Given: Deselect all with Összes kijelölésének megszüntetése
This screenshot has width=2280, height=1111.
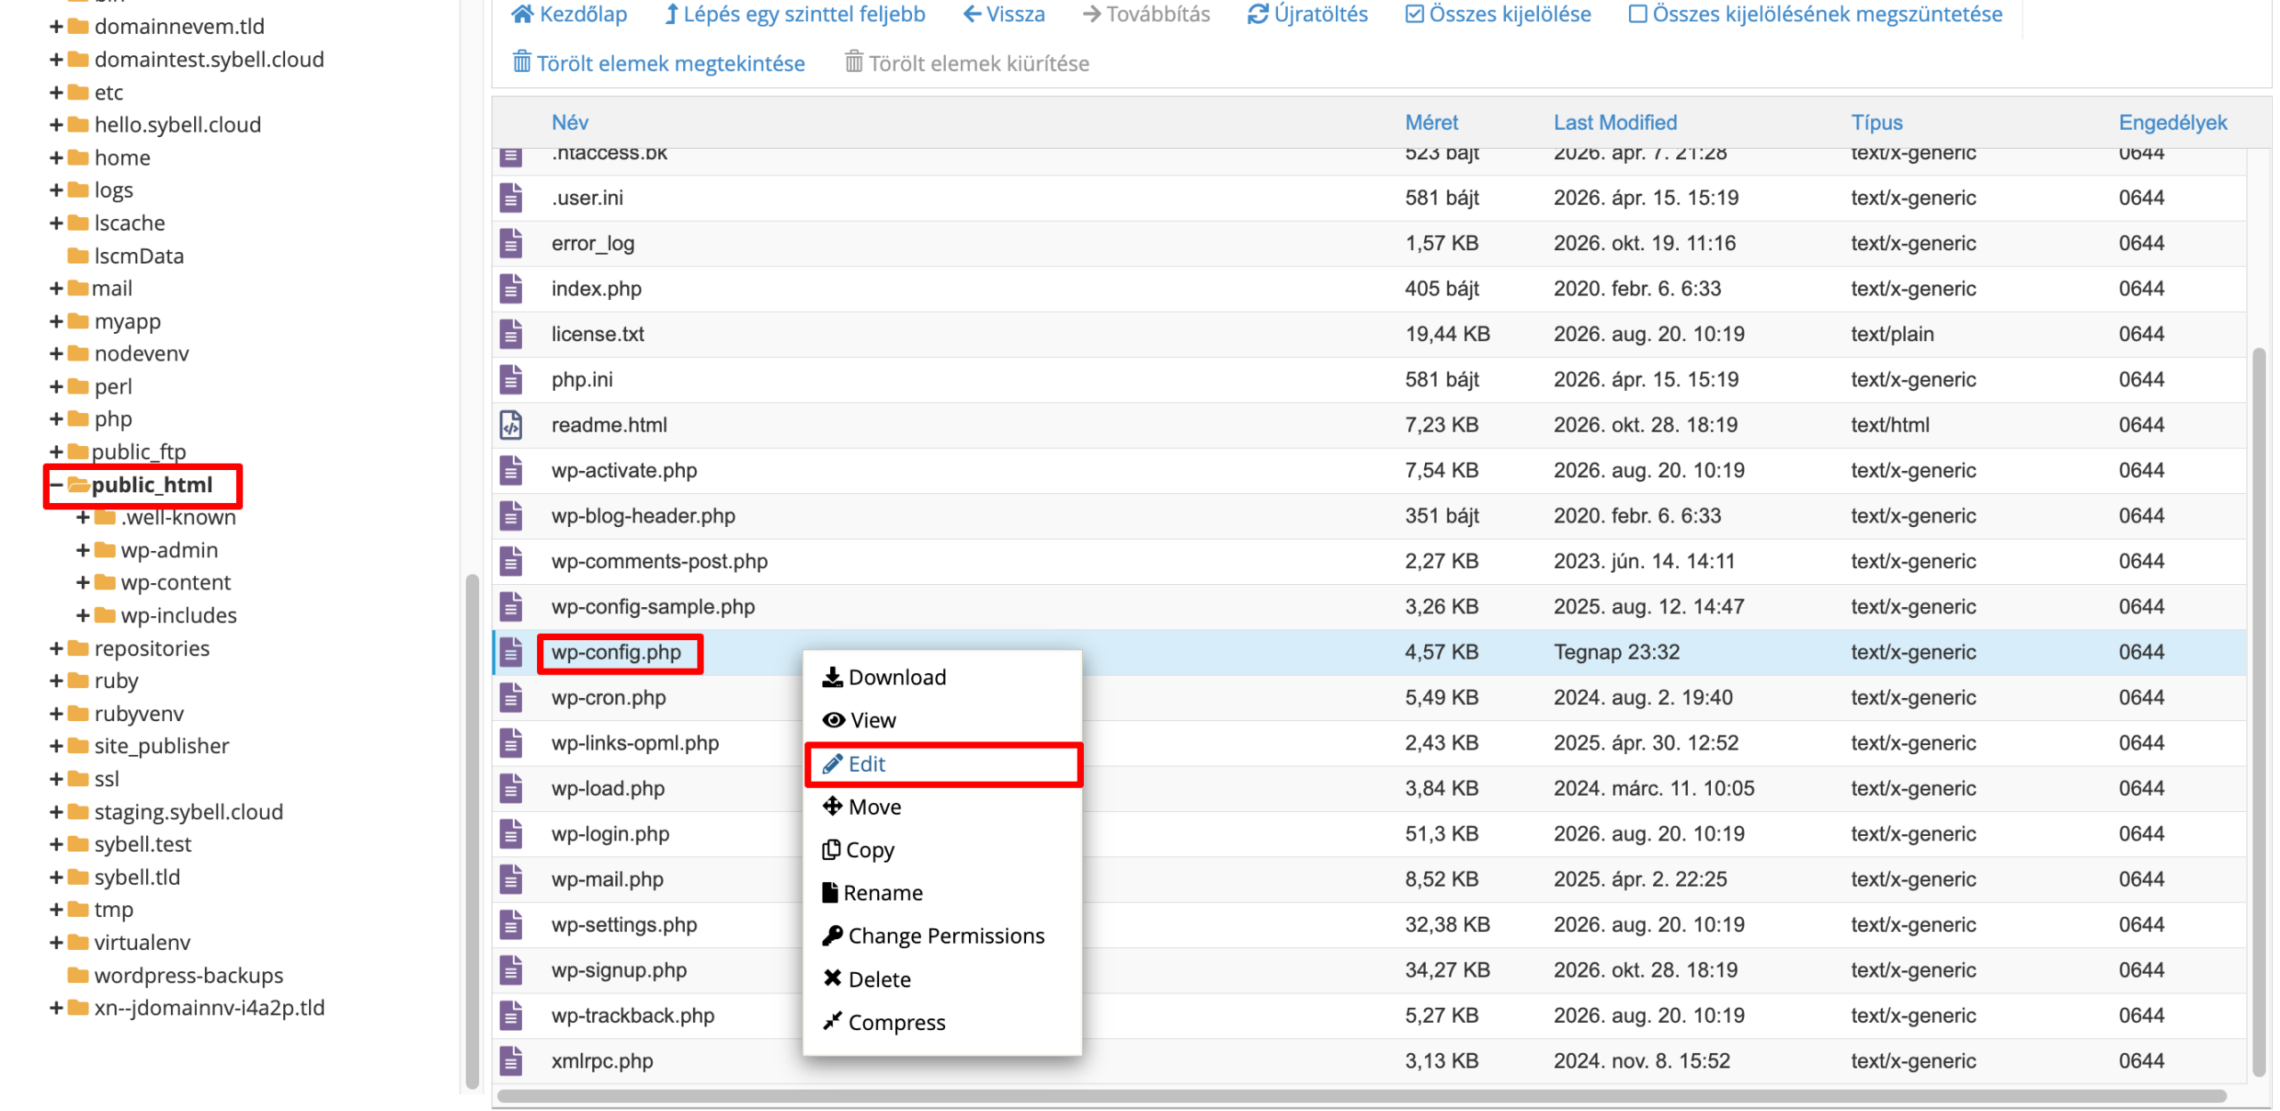Looking at the screenshot, I should [1815, 14].
